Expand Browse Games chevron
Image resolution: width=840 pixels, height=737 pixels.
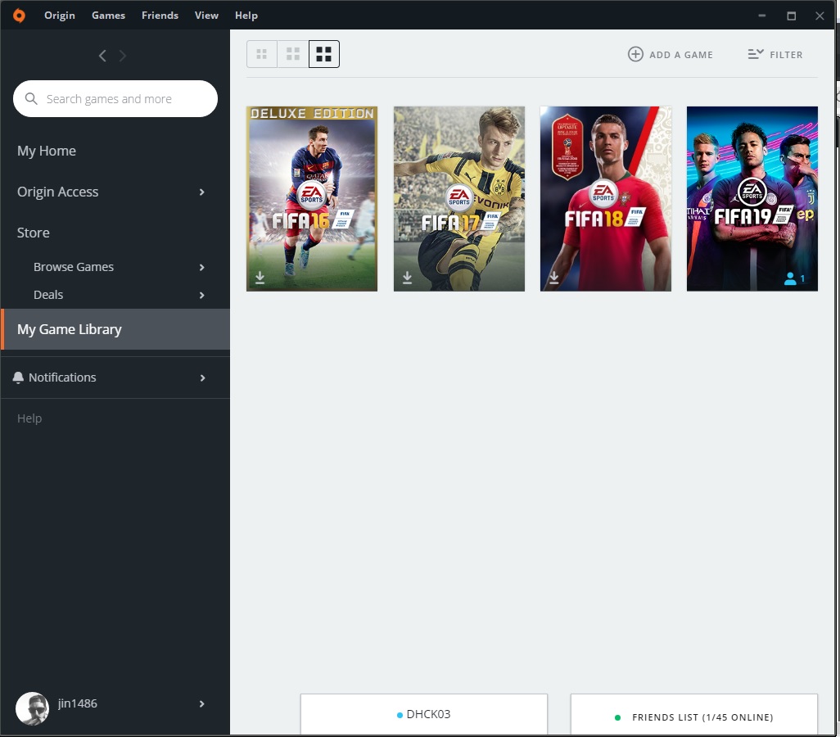point(202,268)
